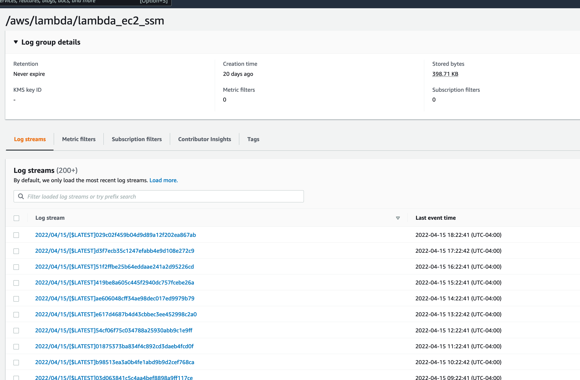Go to the Tags tab
Screen dimensions: 580x380
[x=253, y=139]
